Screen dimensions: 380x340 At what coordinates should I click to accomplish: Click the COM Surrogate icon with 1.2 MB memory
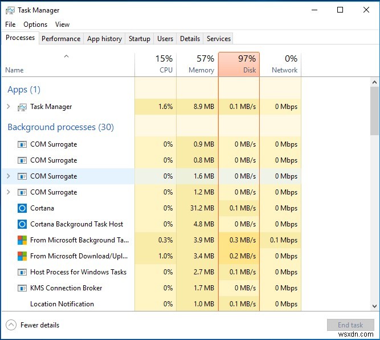click(22, 192)
